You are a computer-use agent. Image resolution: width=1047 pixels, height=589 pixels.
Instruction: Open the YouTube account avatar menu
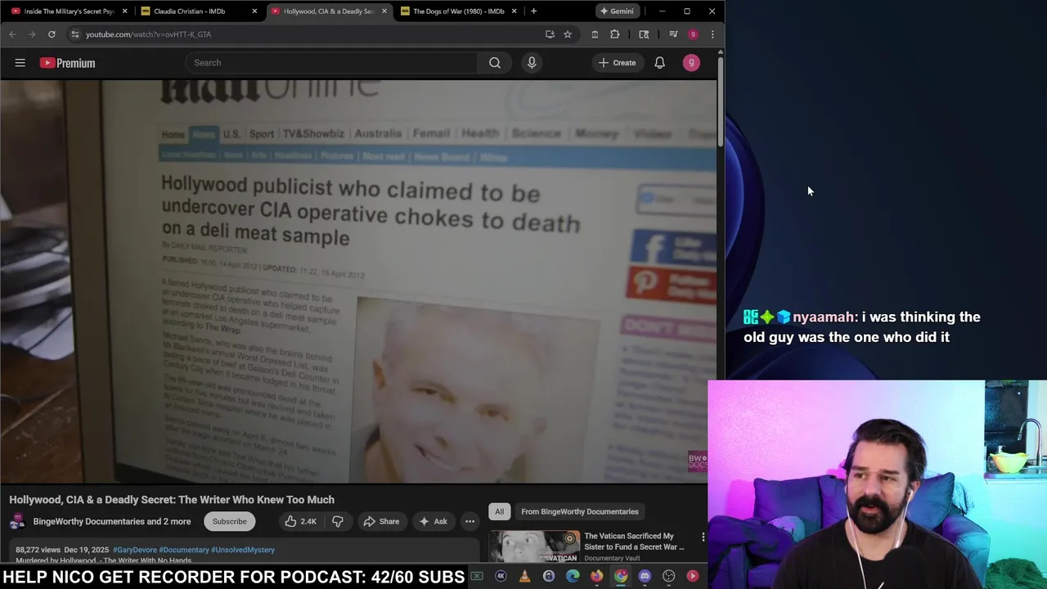(691, 63)
